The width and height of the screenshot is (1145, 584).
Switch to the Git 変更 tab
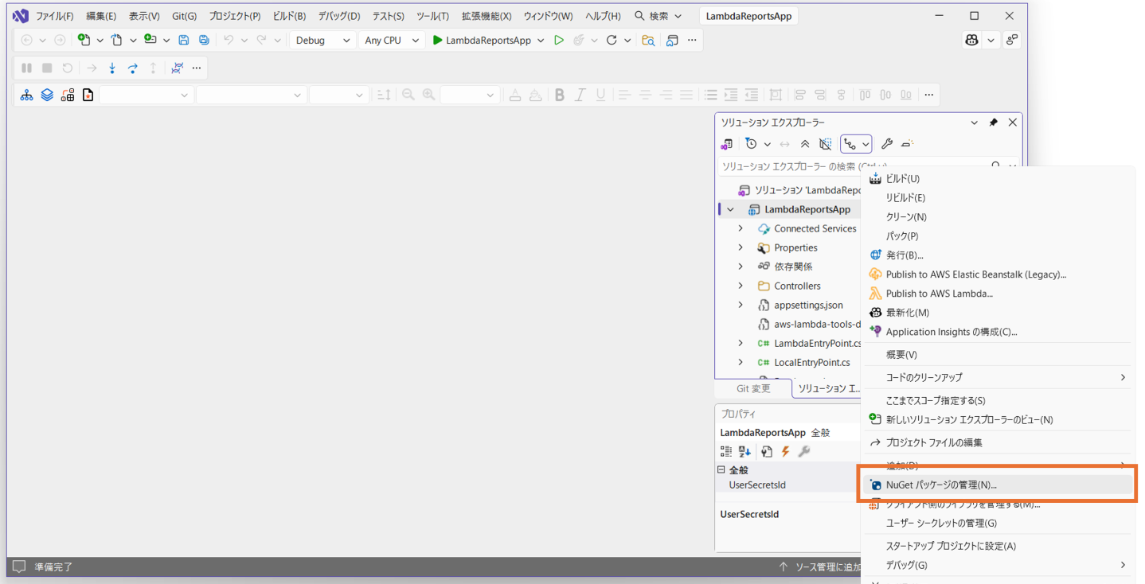click(x=753, y=389)
